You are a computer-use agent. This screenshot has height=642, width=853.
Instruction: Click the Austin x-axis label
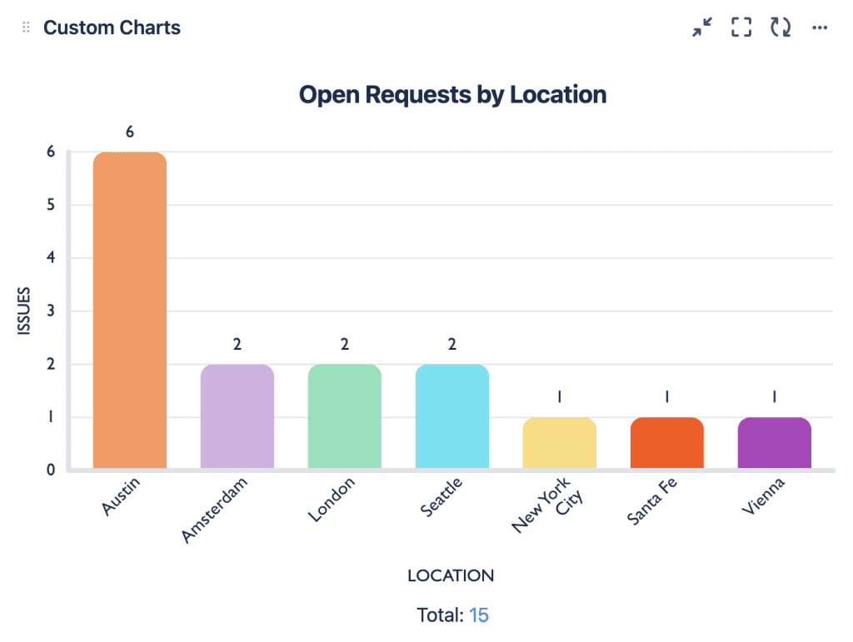(122, 496)
